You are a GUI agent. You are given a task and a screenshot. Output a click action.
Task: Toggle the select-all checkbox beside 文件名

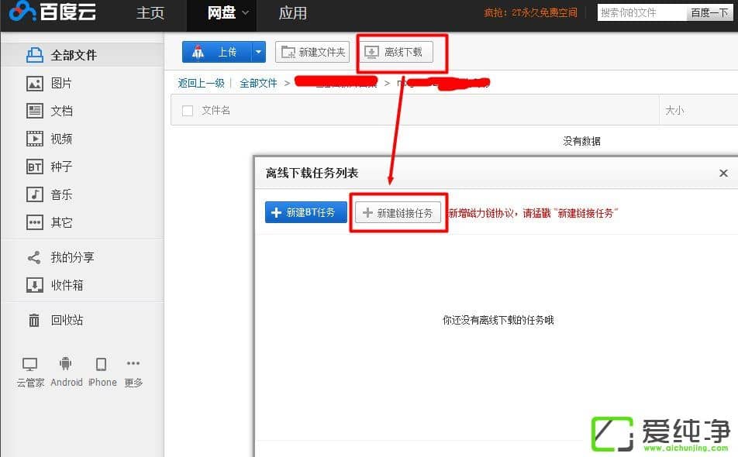point(187,111)
